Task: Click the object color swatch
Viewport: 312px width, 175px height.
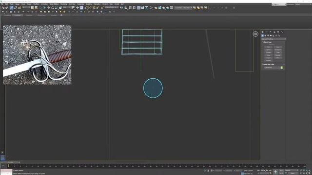Action: tap(282, 68)
